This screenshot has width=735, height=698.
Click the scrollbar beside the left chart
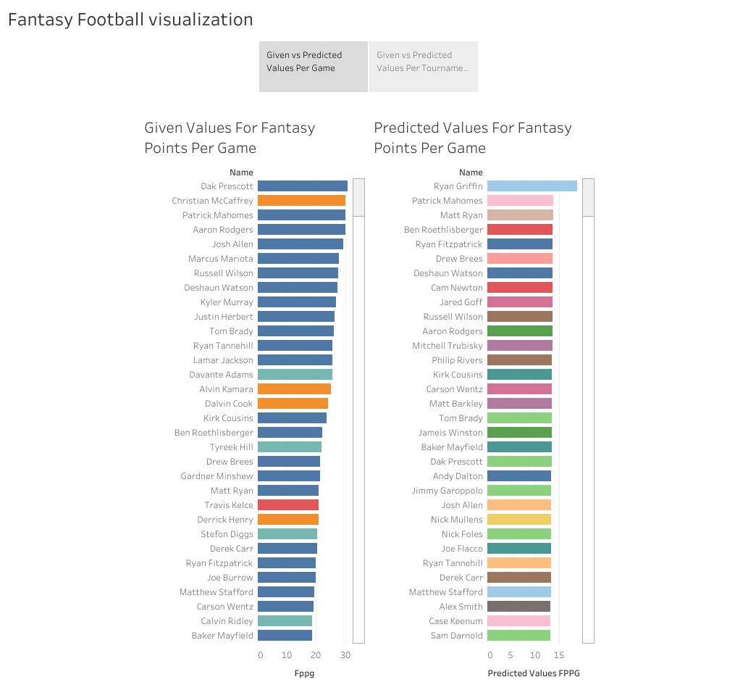pyautogui.click(x=358, y=196)
